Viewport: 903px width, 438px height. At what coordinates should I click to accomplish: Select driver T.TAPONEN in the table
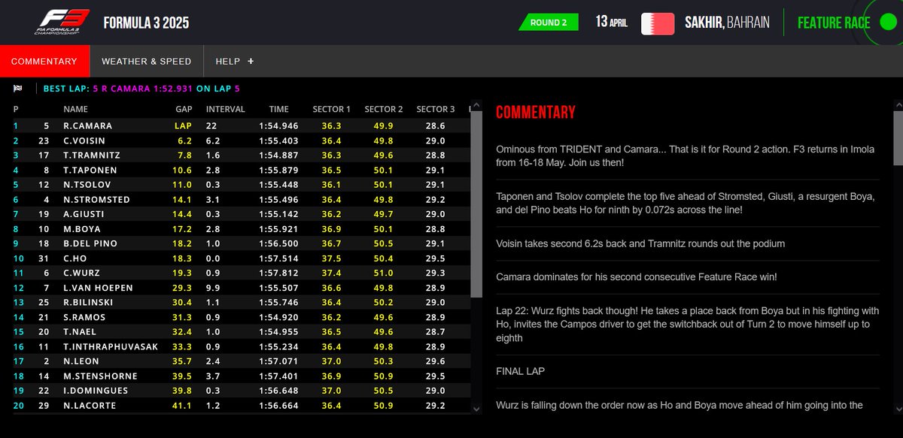[x=90, y=171]
